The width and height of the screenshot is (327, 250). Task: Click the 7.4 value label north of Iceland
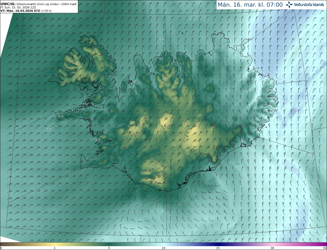161,39
